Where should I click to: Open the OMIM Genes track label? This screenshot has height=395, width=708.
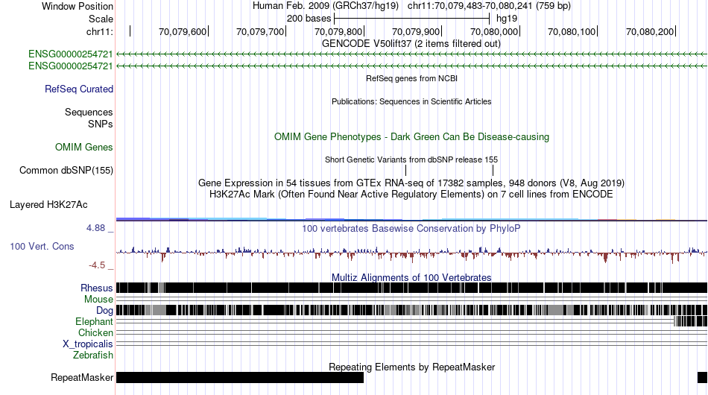(84, 147)
